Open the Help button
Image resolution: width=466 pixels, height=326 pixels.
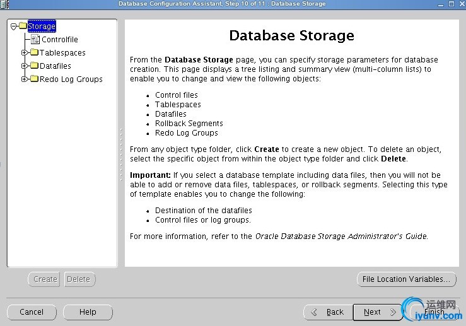(88, 312)
